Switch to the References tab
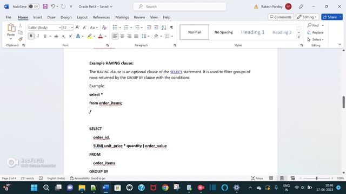Image resolution: width=346 pixels, height=194 pixels. pyautogui.click(x=101, y=17)
